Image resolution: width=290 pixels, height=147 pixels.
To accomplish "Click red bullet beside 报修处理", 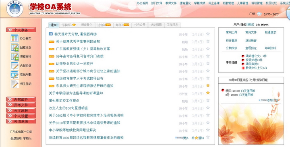I will pyautogui.click(x=243, y=60).
